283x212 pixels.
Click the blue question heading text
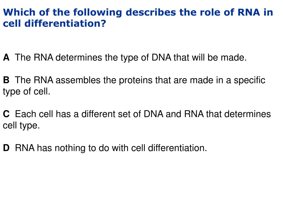coord(138,18)
